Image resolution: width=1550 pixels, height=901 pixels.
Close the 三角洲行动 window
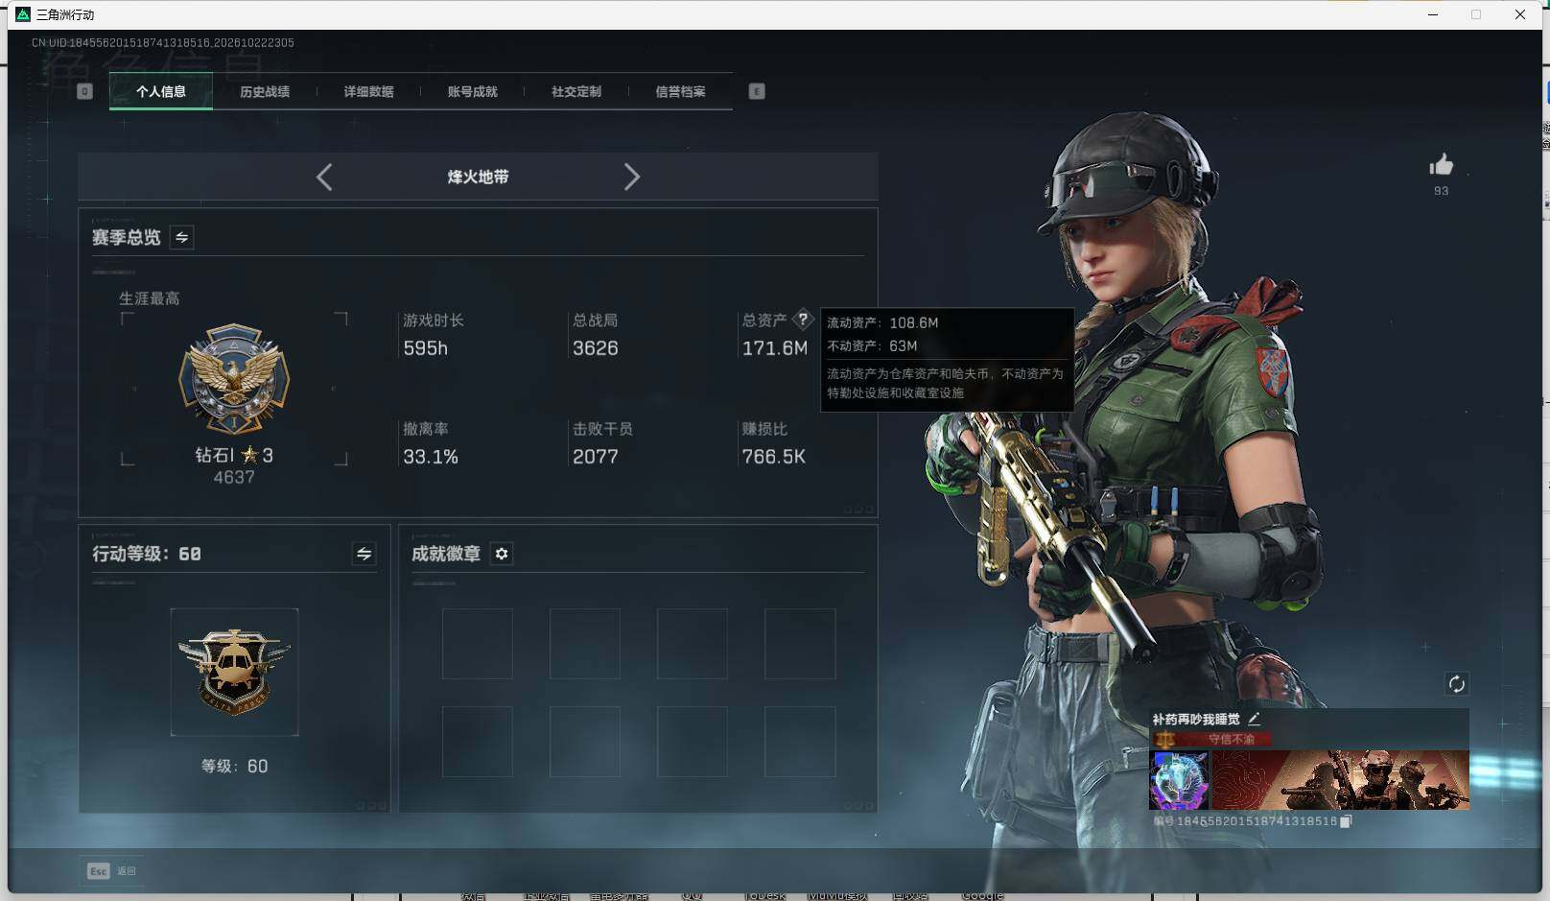click(1520, 14)
